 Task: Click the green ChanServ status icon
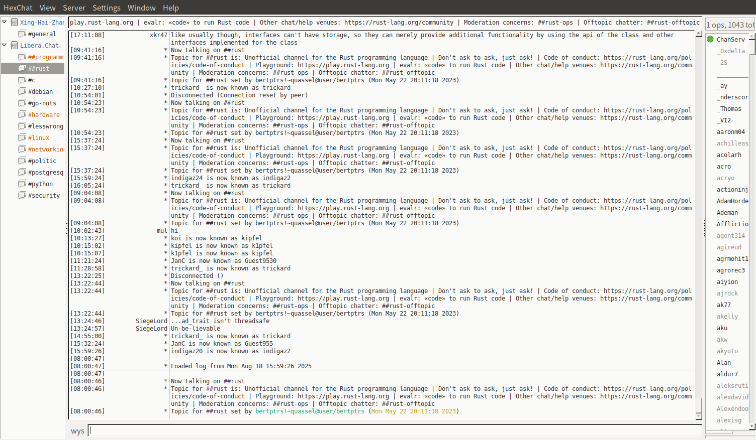pyautogui.click(x=710, y=39)
